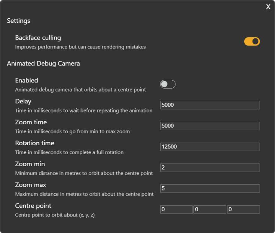Click the Backface culling label
Screen dimensions: 275x233
tap(38, 38)
